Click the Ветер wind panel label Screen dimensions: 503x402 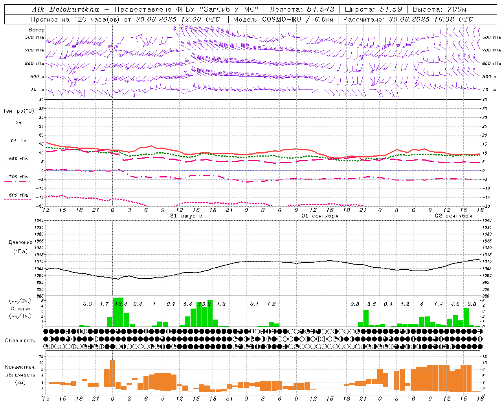[37, 30]
